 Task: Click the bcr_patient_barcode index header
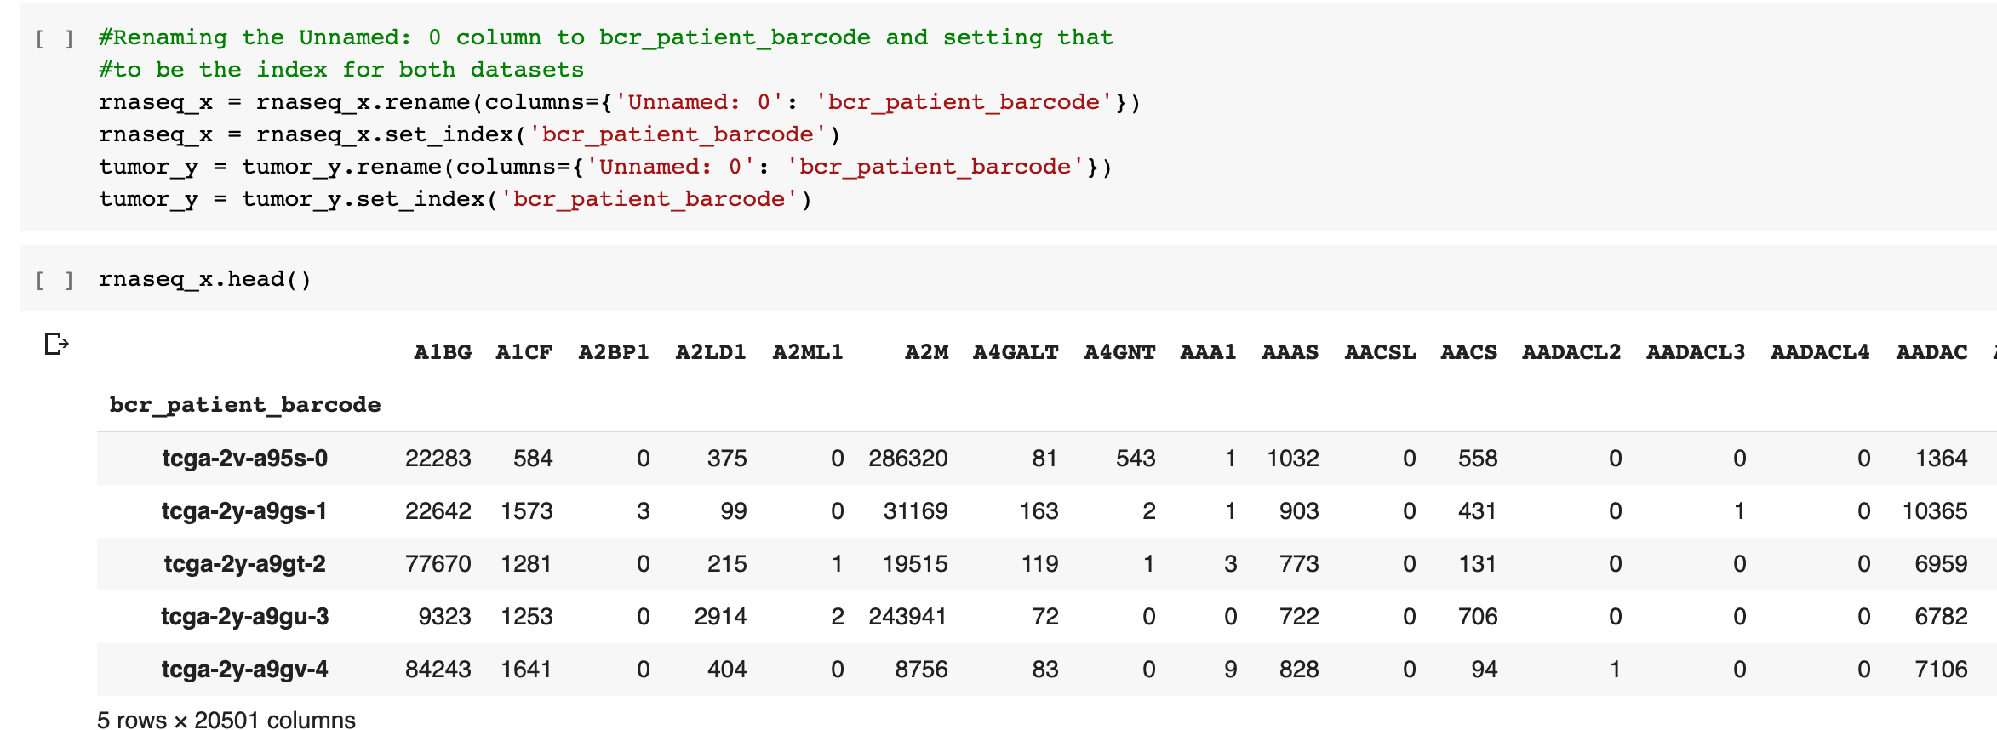tap(245, 404)
